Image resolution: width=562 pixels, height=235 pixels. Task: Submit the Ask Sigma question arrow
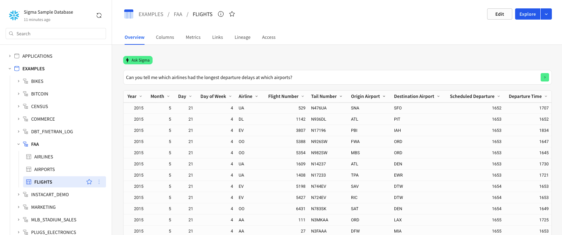545,77
